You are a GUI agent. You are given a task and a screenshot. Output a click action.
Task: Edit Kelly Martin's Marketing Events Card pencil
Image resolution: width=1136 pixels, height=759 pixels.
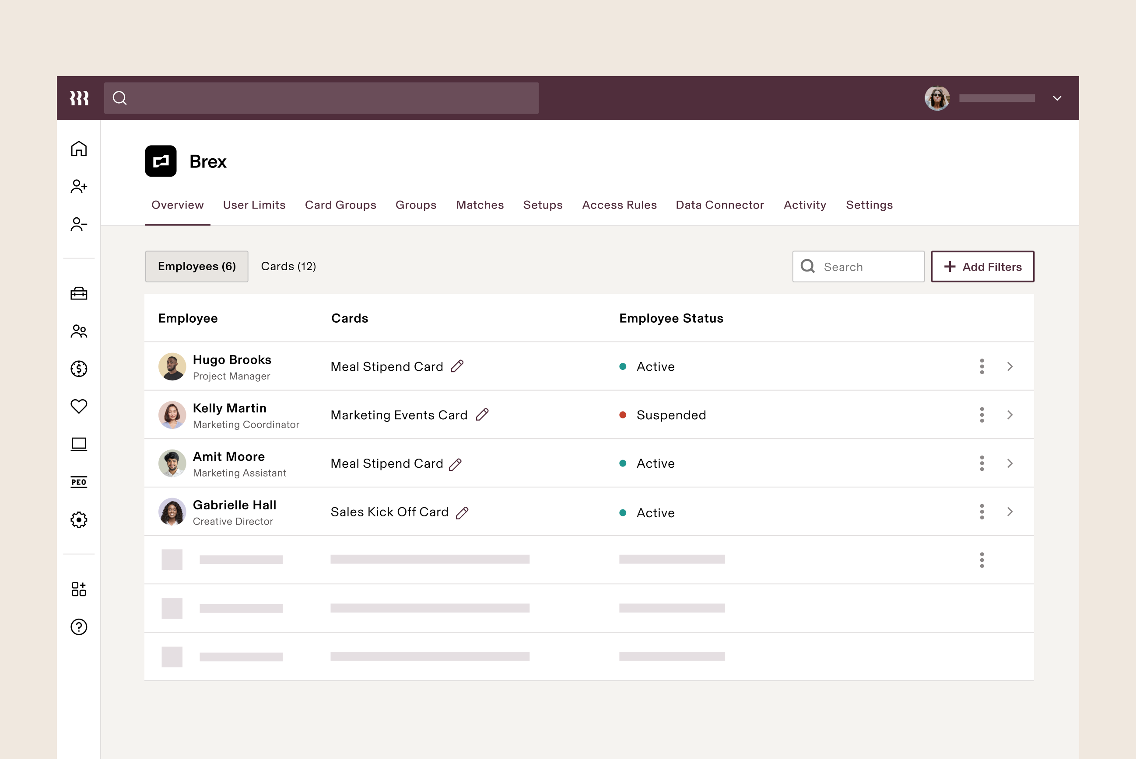point(482,415)
